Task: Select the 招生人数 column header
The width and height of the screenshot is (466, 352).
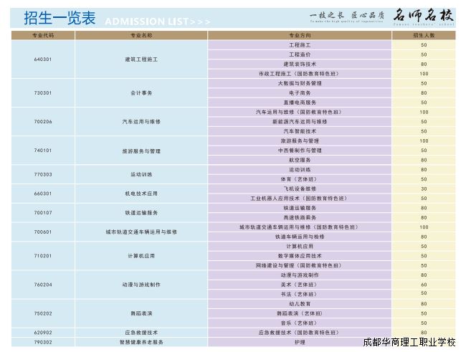Action: [424, 34]
